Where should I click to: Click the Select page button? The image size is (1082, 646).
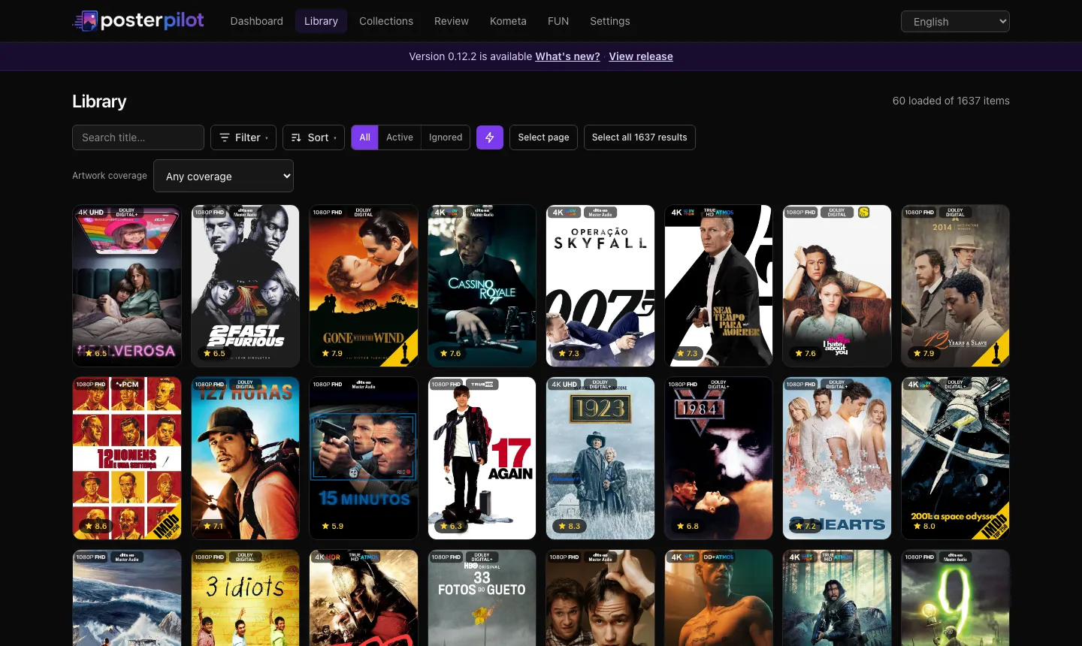click(x=543, y=137)
